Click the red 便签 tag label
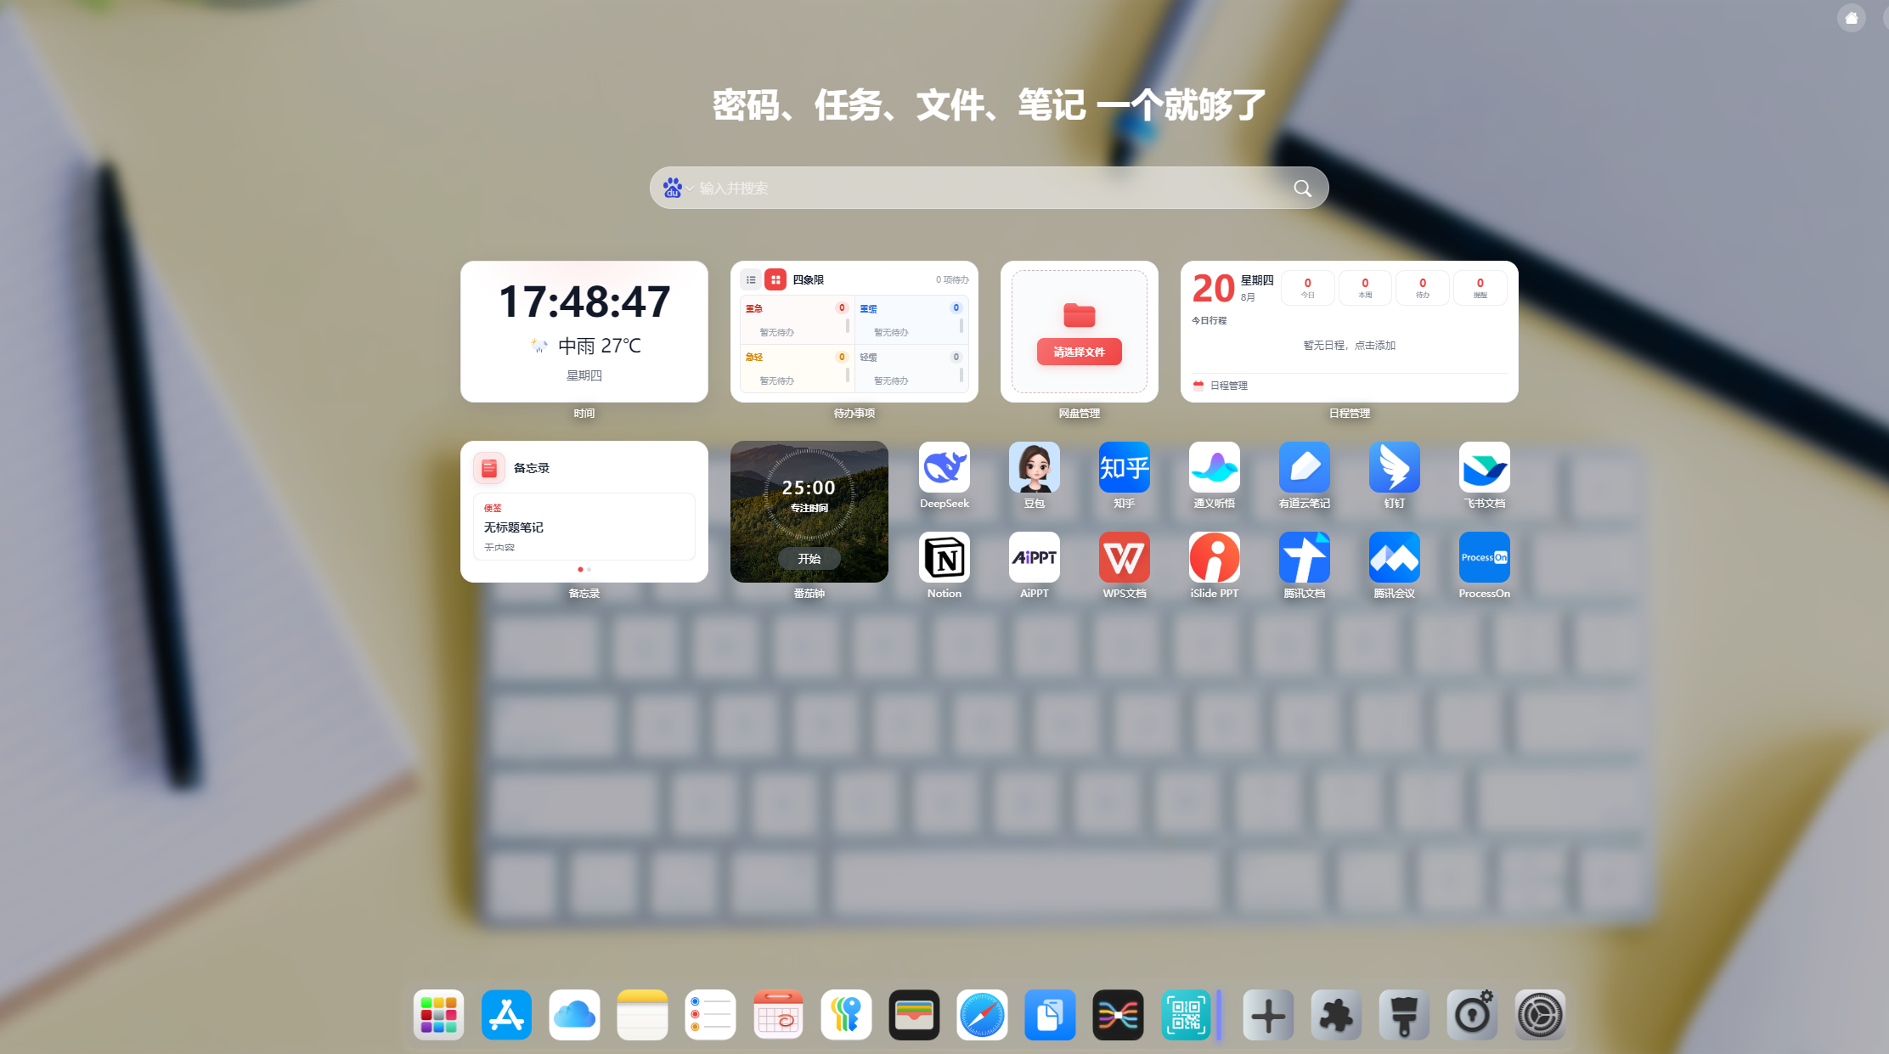This screenshot has height=1054, width=1889. [x=493, y=509]
